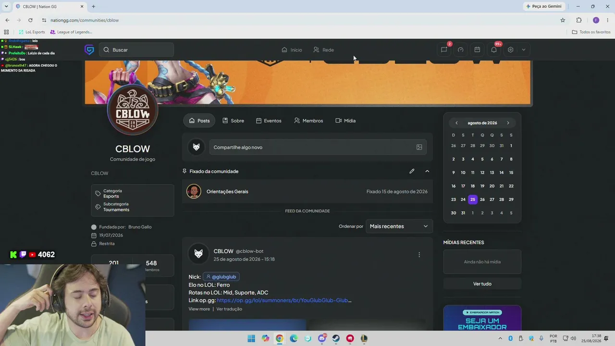This screenshot has width=615, height=346.
Task: Open the Membros tab
Action: [308, 121]
